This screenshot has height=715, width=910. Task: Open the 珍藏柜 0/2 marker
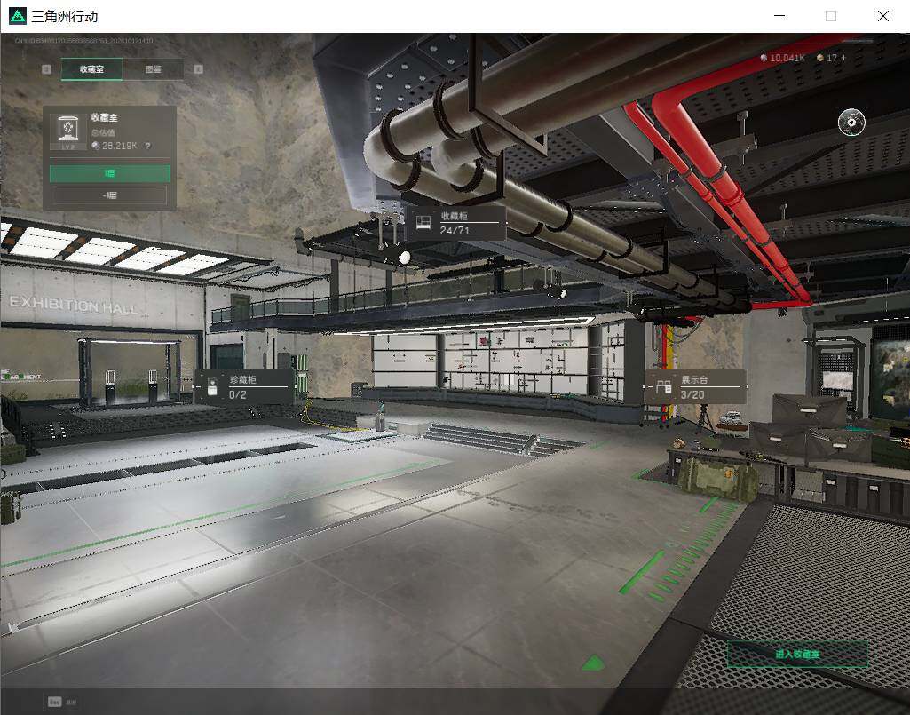pos(244,387)
